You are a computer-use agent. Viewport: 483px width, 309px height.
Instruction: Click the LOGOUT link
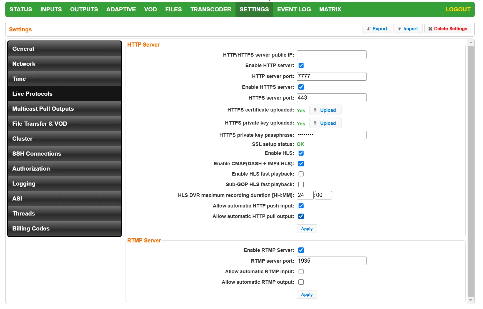tap(458, 9)
